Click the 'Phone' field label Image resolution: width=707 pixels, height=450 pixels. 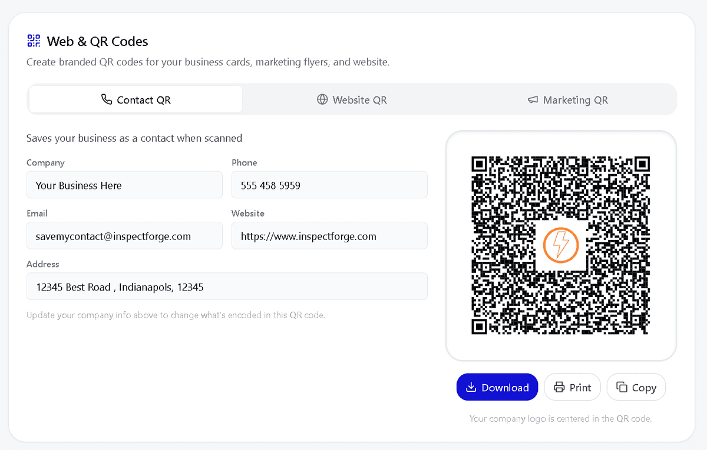click(245, 162)
